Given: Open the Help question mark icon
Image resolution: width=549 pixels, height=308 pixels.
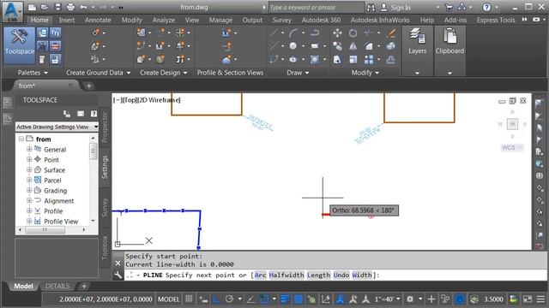Looking at the screenshot, I should pos(486,7).
